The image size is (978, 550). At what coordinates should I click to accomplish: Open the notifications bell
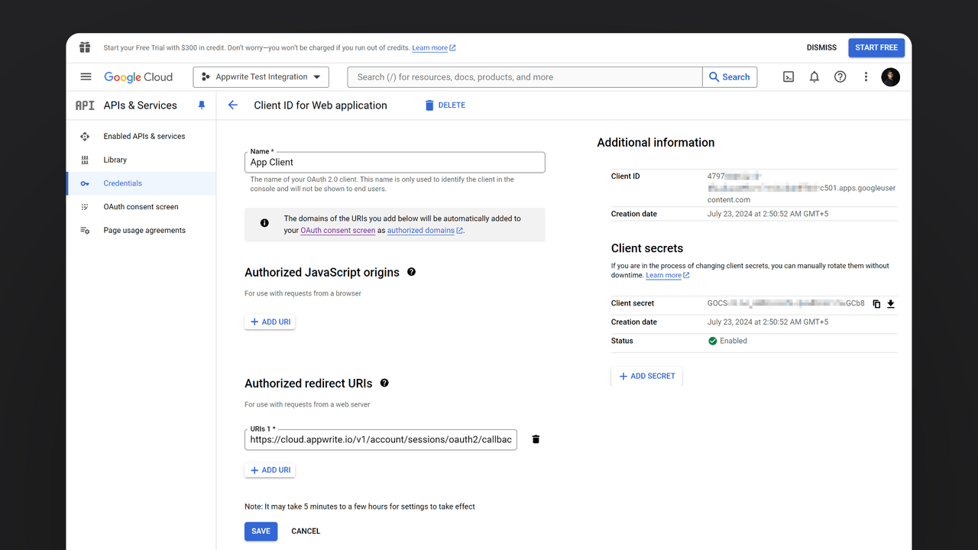814,76
